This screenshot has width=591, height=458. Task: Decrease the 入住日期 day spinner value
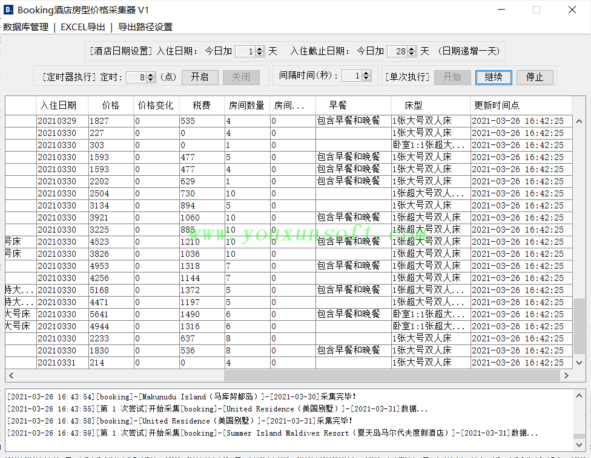[259, 54]
